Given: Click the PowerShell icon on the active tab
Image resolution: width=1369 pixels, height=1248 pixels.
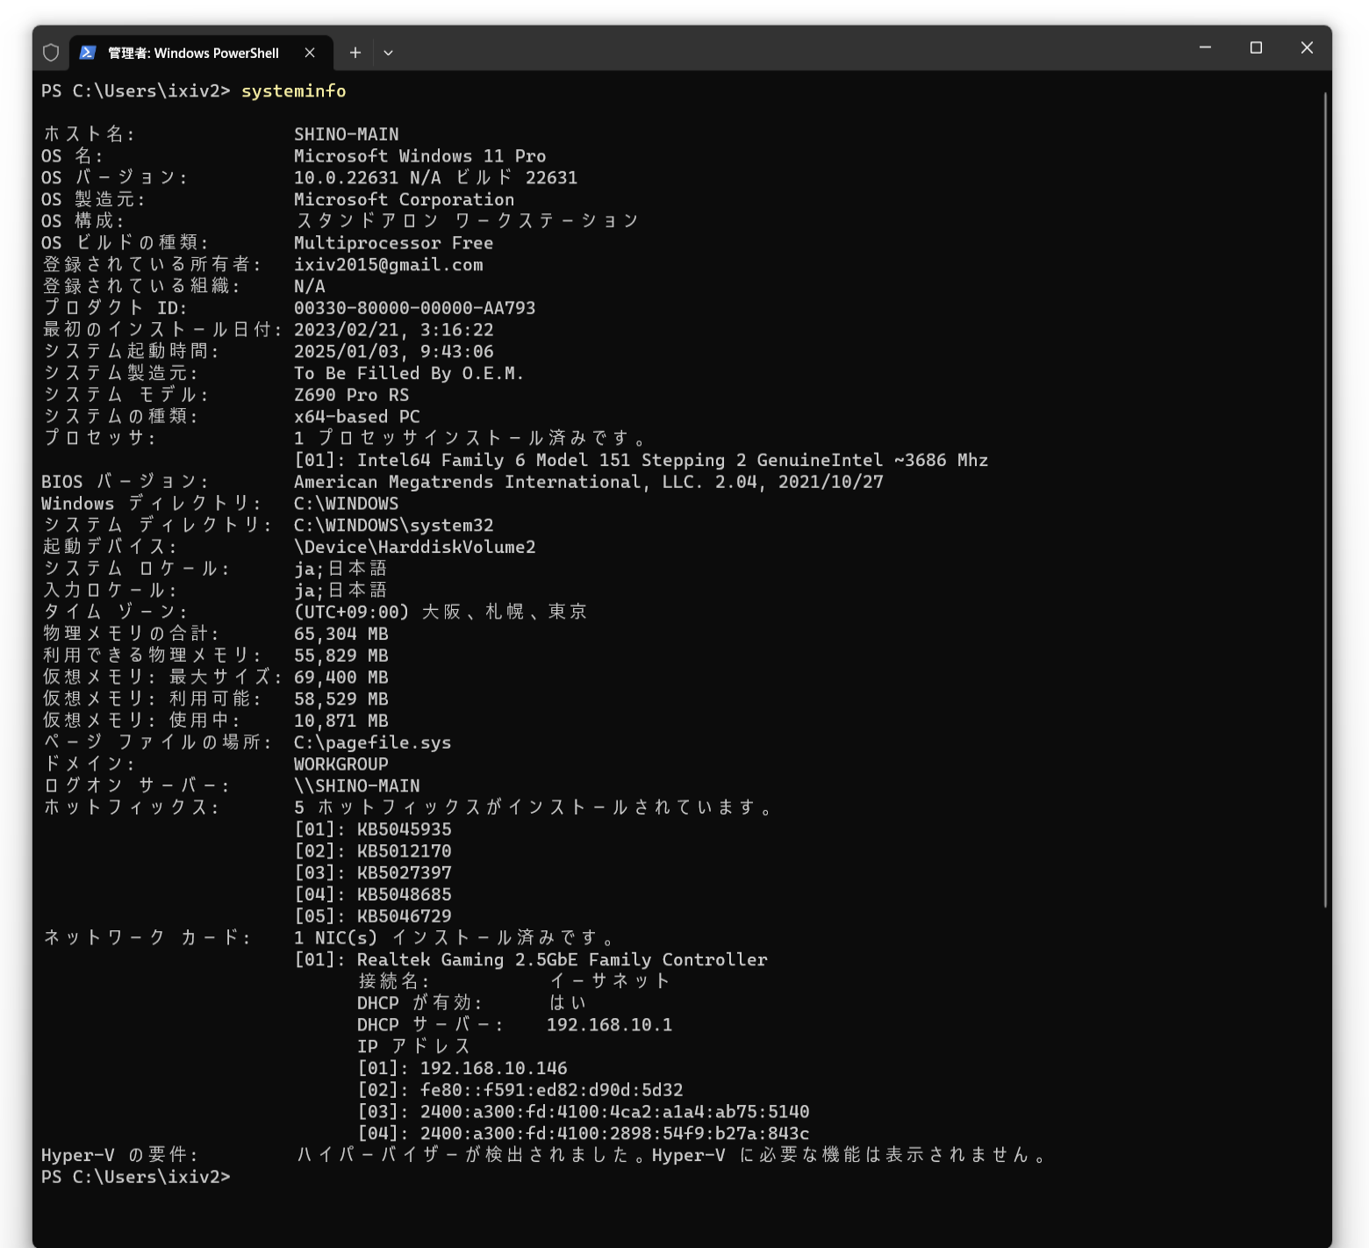Looking at the screenshot, I should [x=88, y=53].
